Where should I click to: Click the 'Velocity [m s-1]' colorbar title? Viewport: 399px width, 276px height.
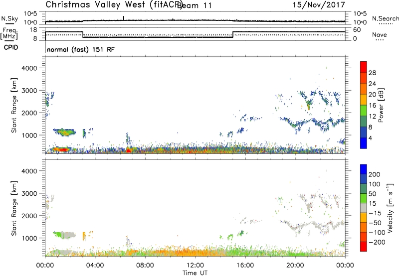390,208
